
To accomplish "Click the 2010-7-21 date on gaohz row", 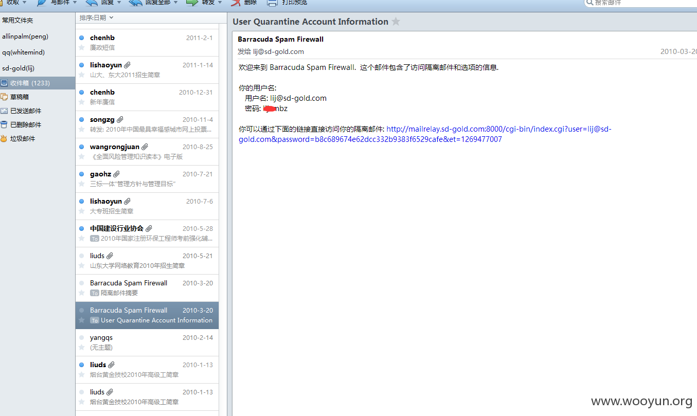I will [198, 174].
